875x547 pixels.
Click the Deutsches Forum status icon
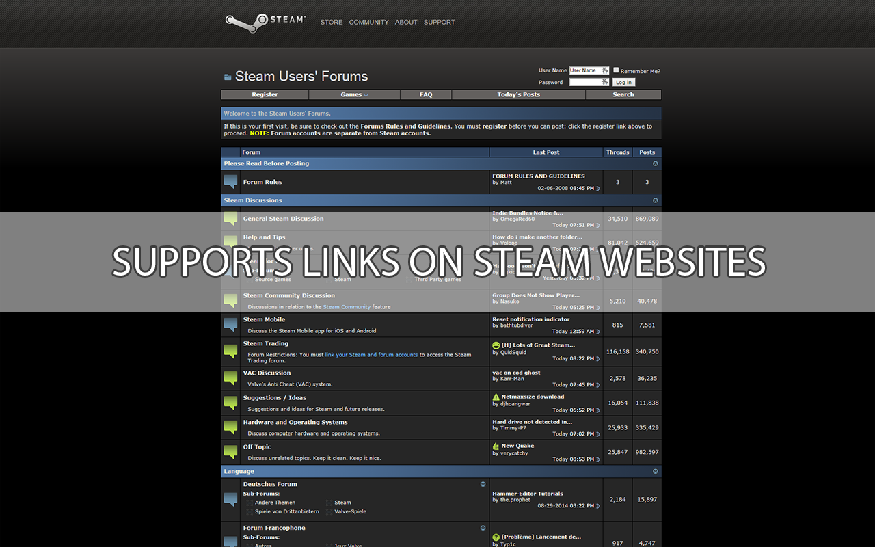[230, 499]
